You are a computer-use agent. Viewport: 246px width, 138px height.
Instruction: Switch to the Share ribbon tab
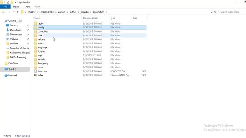tap(27, 7)
